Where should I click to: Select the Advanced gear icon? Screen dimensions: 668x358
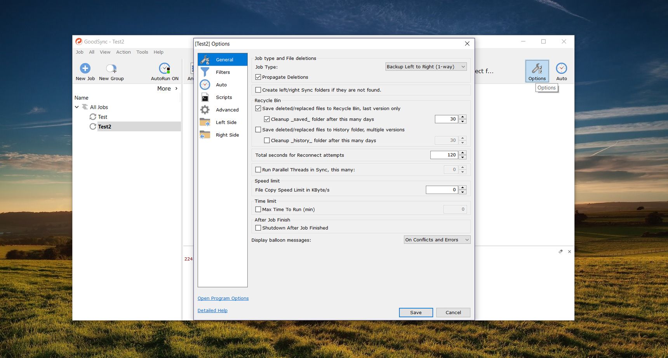point(205,110)
